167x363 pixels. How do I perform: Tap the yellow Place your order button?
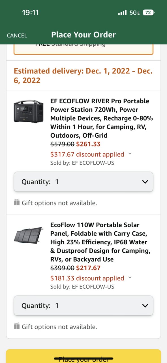(x=83, y=356)
